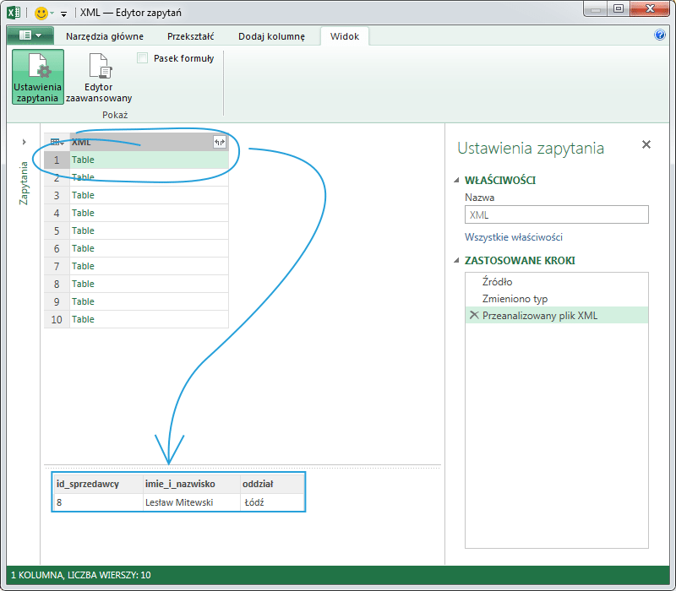Open the help question mark icon
This screenshot has width=676, height=591.
coord(660,35)
